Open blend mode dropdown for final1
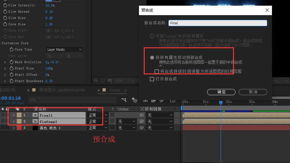The height and width of the screenshot is (163, 290). (98, 115)
